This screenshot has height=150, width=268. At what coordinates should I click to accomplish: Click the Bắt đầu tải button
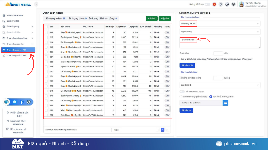tap(186, 110)
